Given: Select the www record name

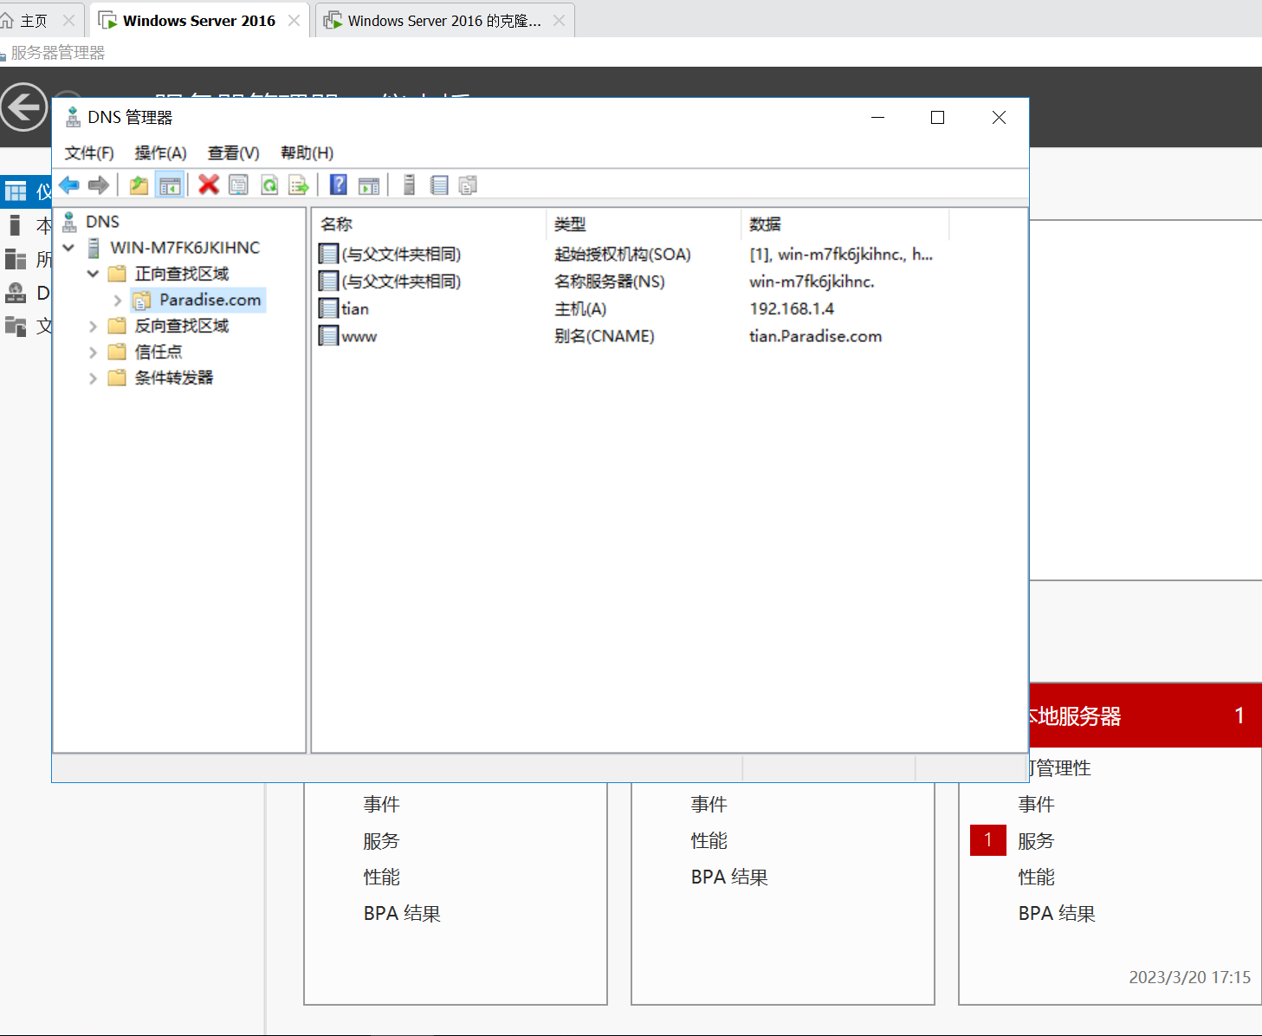Looking at the screenshot, I should [359, 337].
